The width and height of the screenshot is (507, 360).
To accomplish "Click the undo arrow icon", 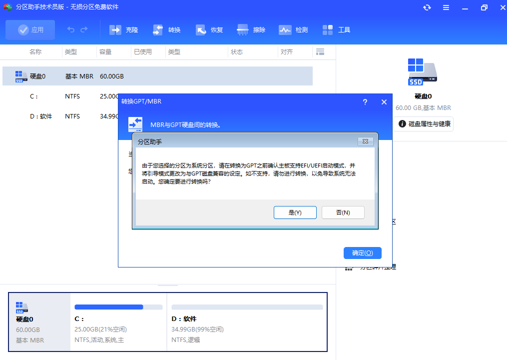I will (70, 30).
